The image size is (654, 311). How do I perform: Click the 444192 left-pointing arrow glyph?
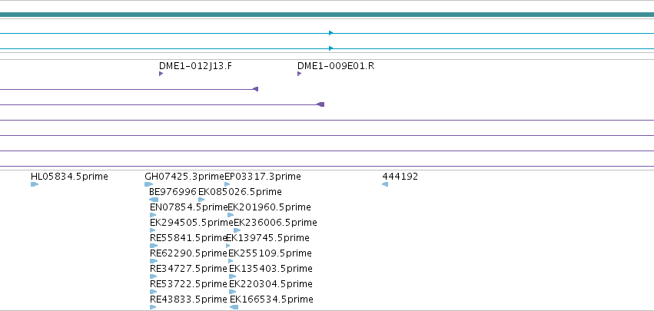(385, 184)
